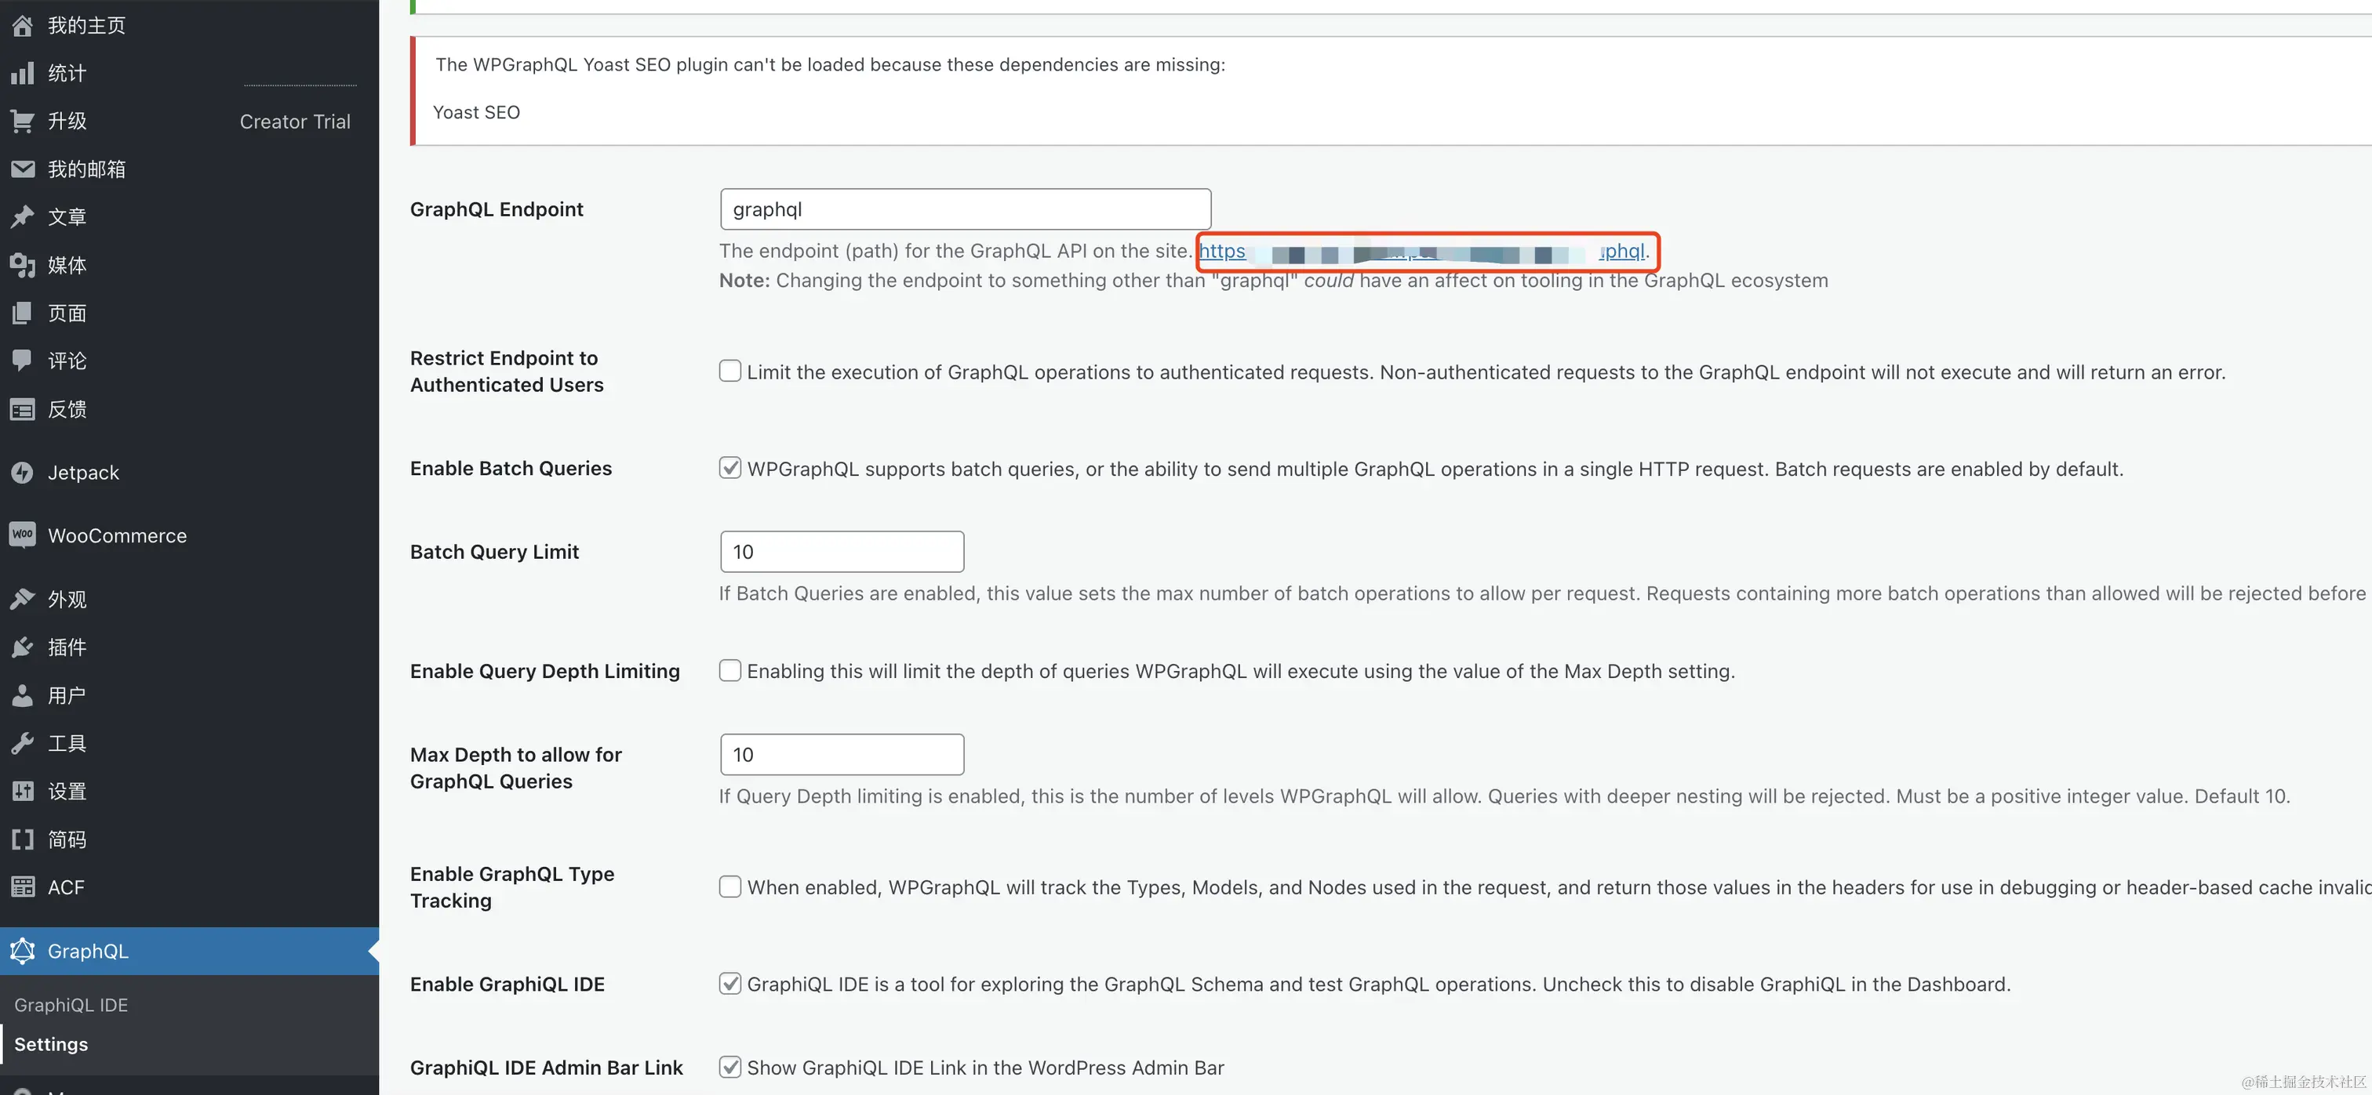Click the shopping cart icon beside 升级
The width and height of the screenshot is (2372, 1095).
coord(22,121)
